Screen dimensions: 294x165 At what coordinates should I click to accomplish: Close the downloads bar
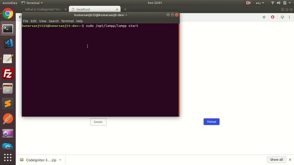pos(290,159)
